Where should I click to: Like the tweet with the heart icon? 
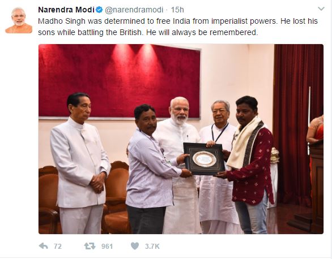[x=135, y=246]
